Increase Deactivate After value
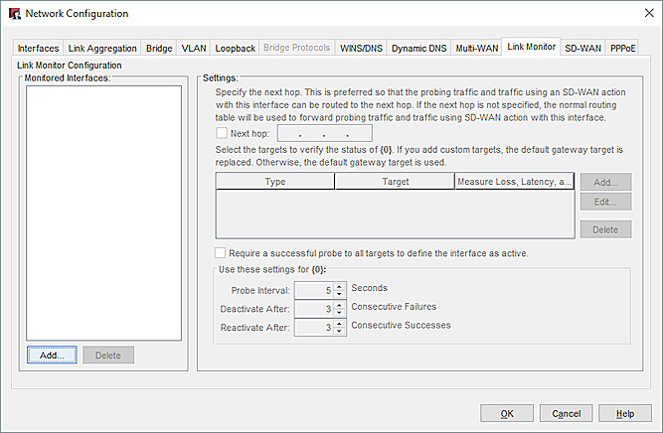 [339, 305]
